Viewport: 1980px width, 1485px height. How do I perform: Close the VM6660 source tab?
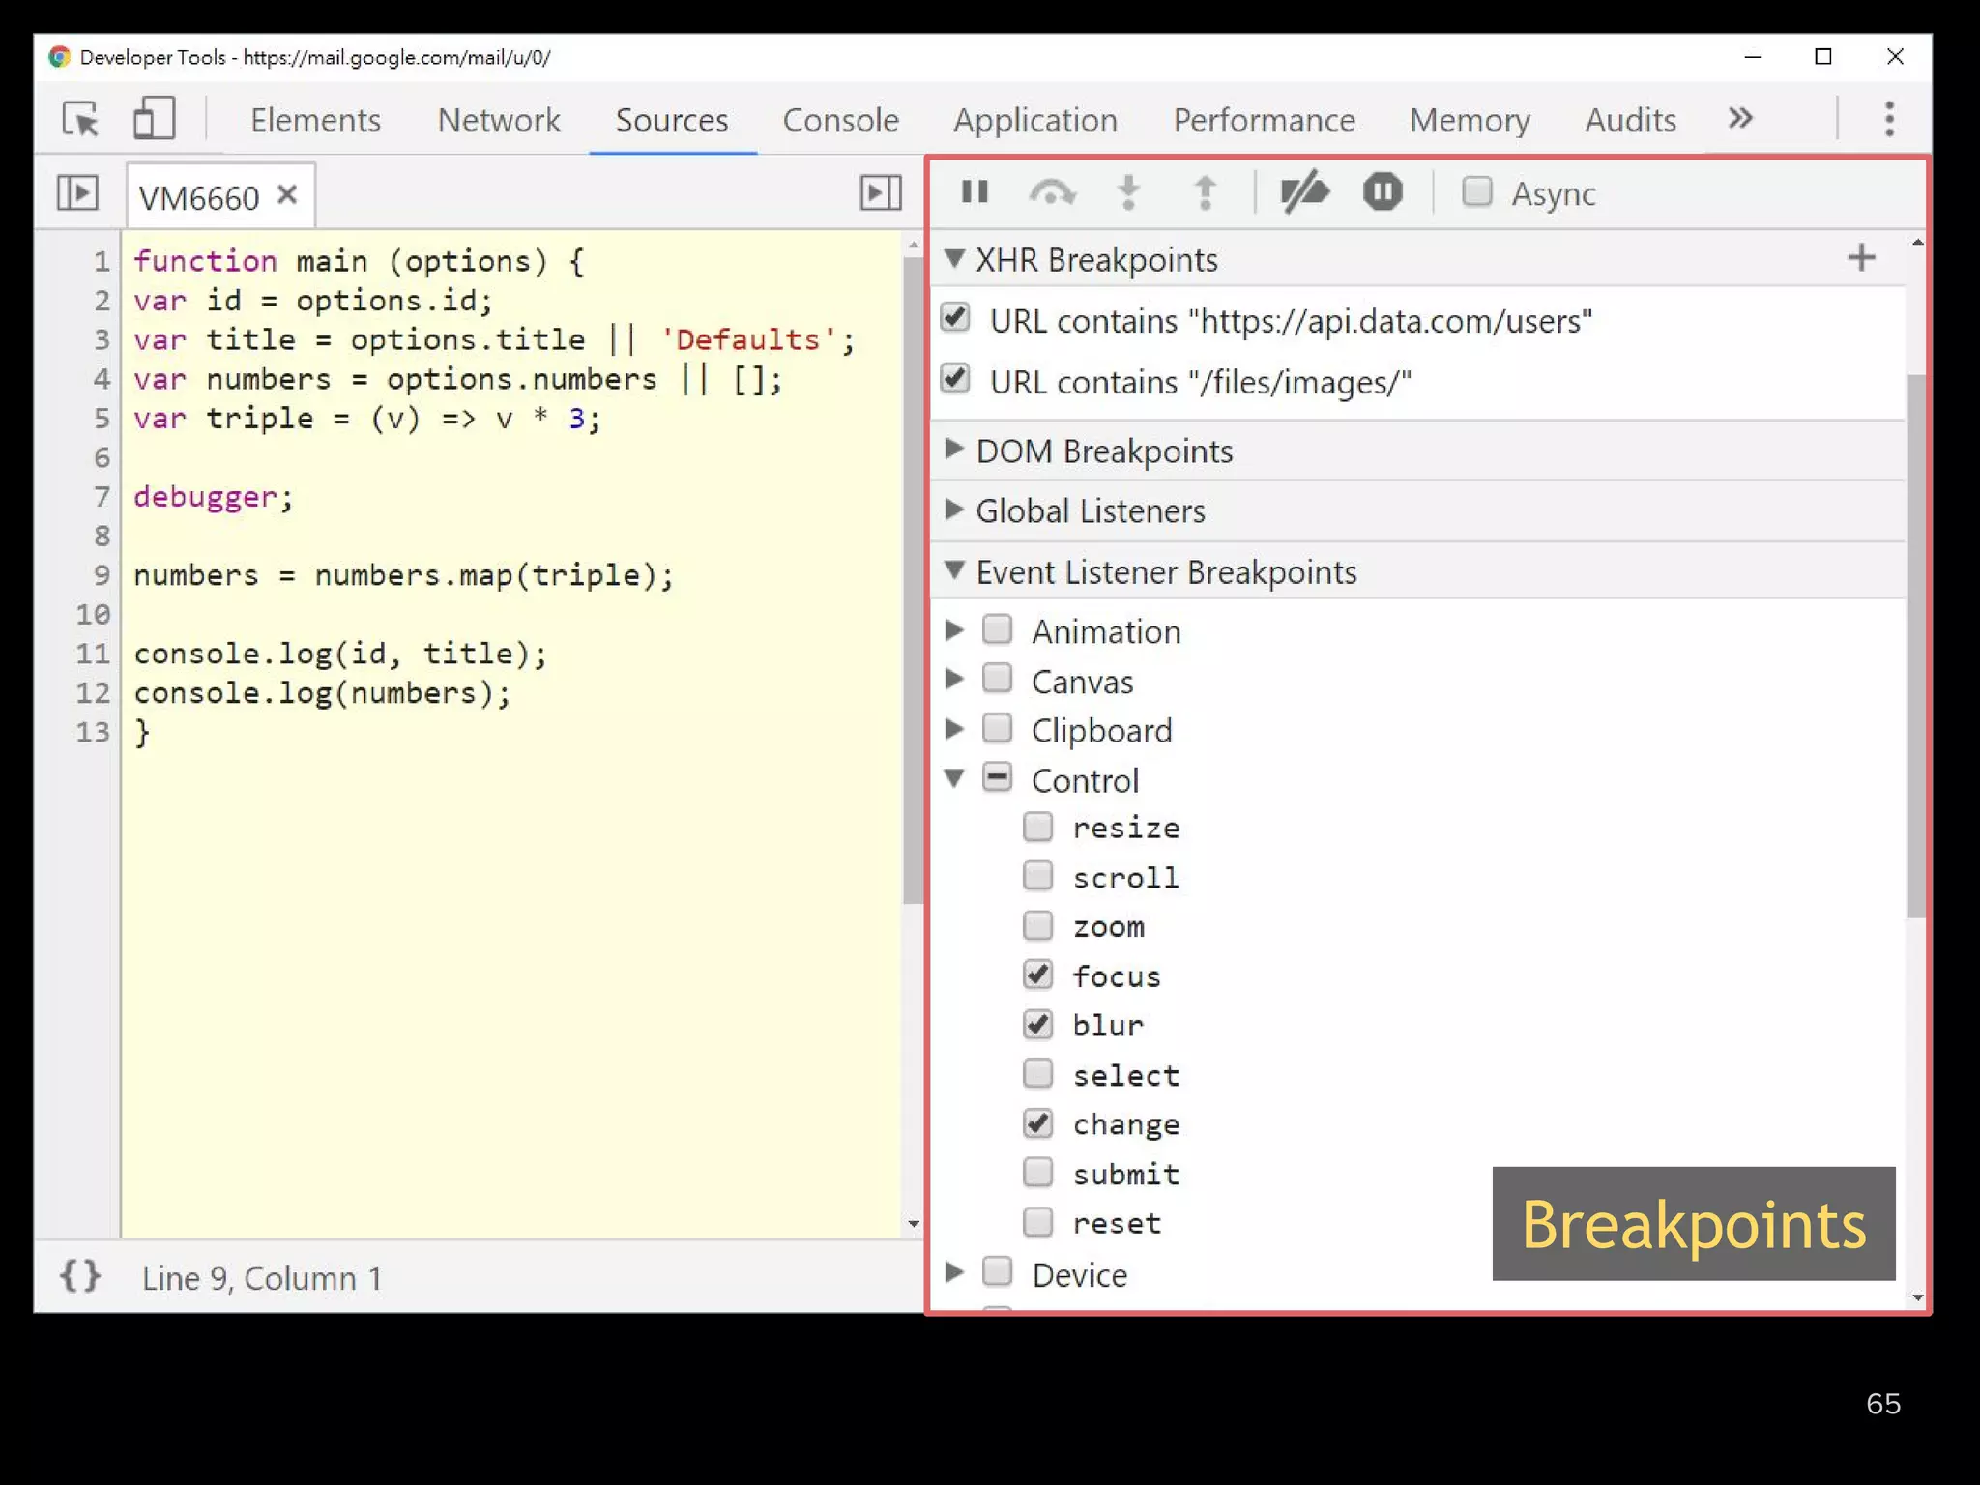point(287,194)
